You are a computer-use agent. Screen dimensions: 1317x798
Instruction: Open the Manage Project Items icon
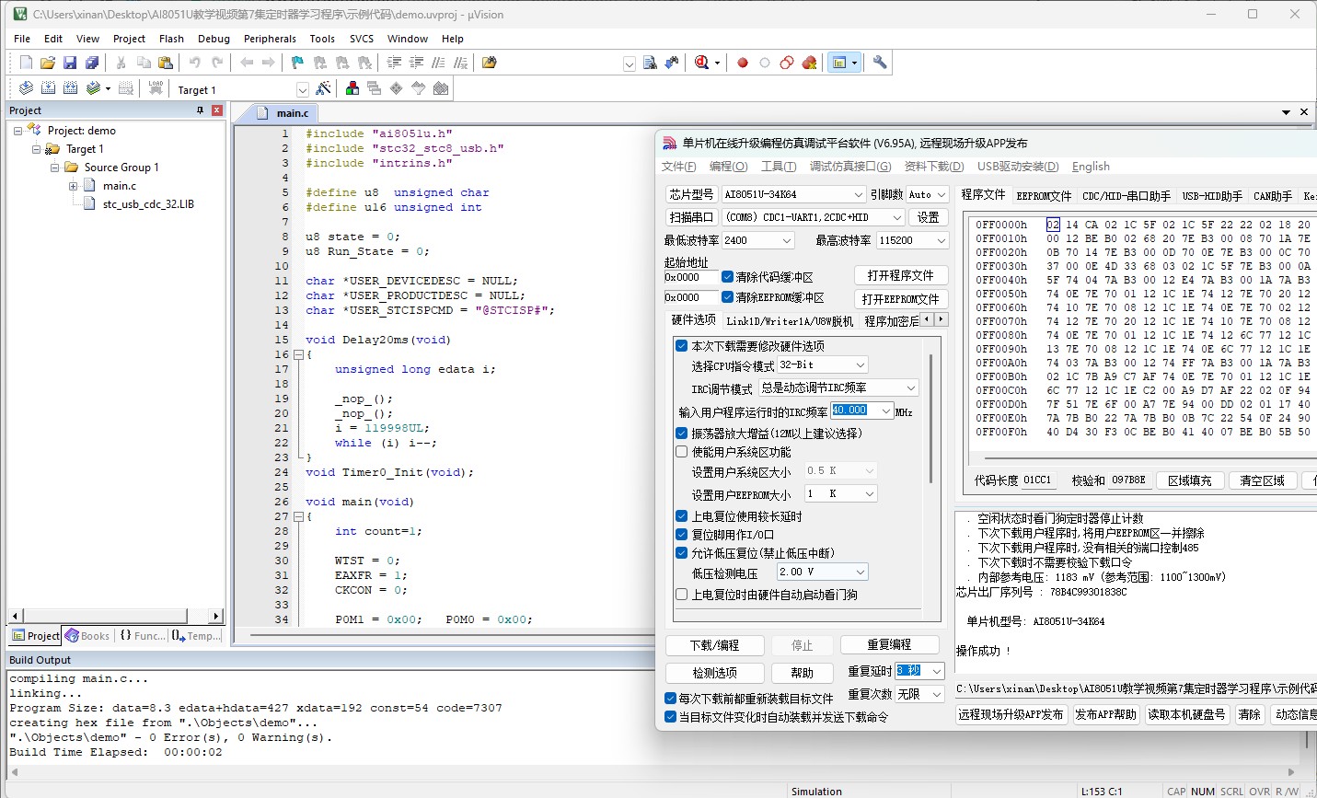coord(352,88)
